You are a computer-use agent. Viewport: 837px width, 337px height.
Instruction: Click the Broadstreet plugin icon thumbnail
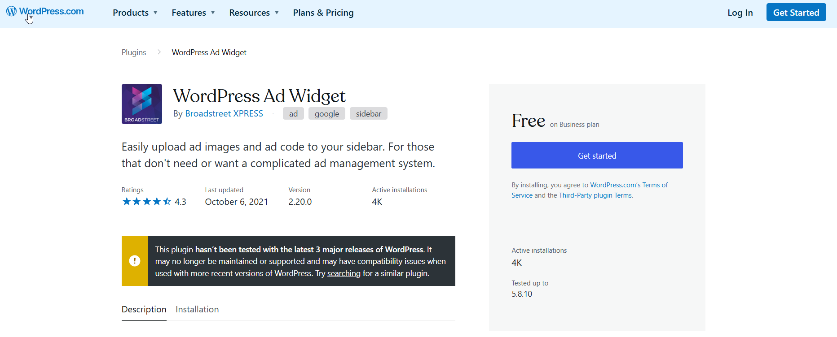tap(142, 104)
